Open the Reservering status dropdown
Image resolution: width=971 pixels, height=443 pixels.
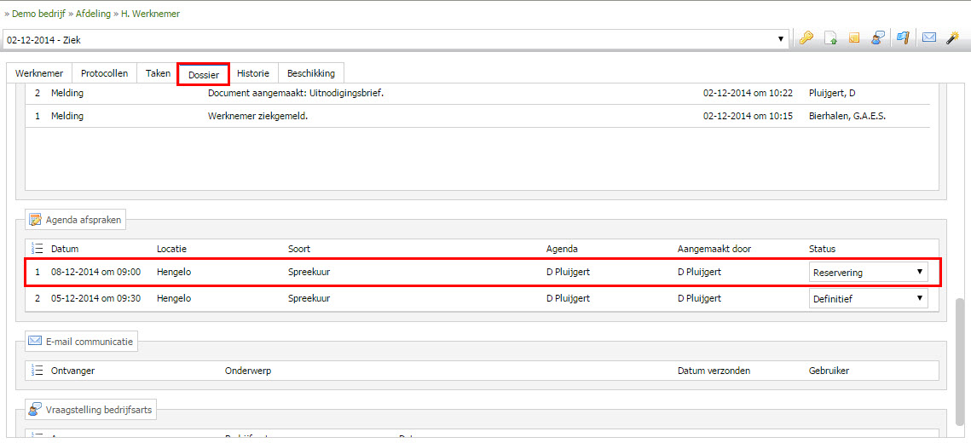pyautogui.click(x=868, y=273)
